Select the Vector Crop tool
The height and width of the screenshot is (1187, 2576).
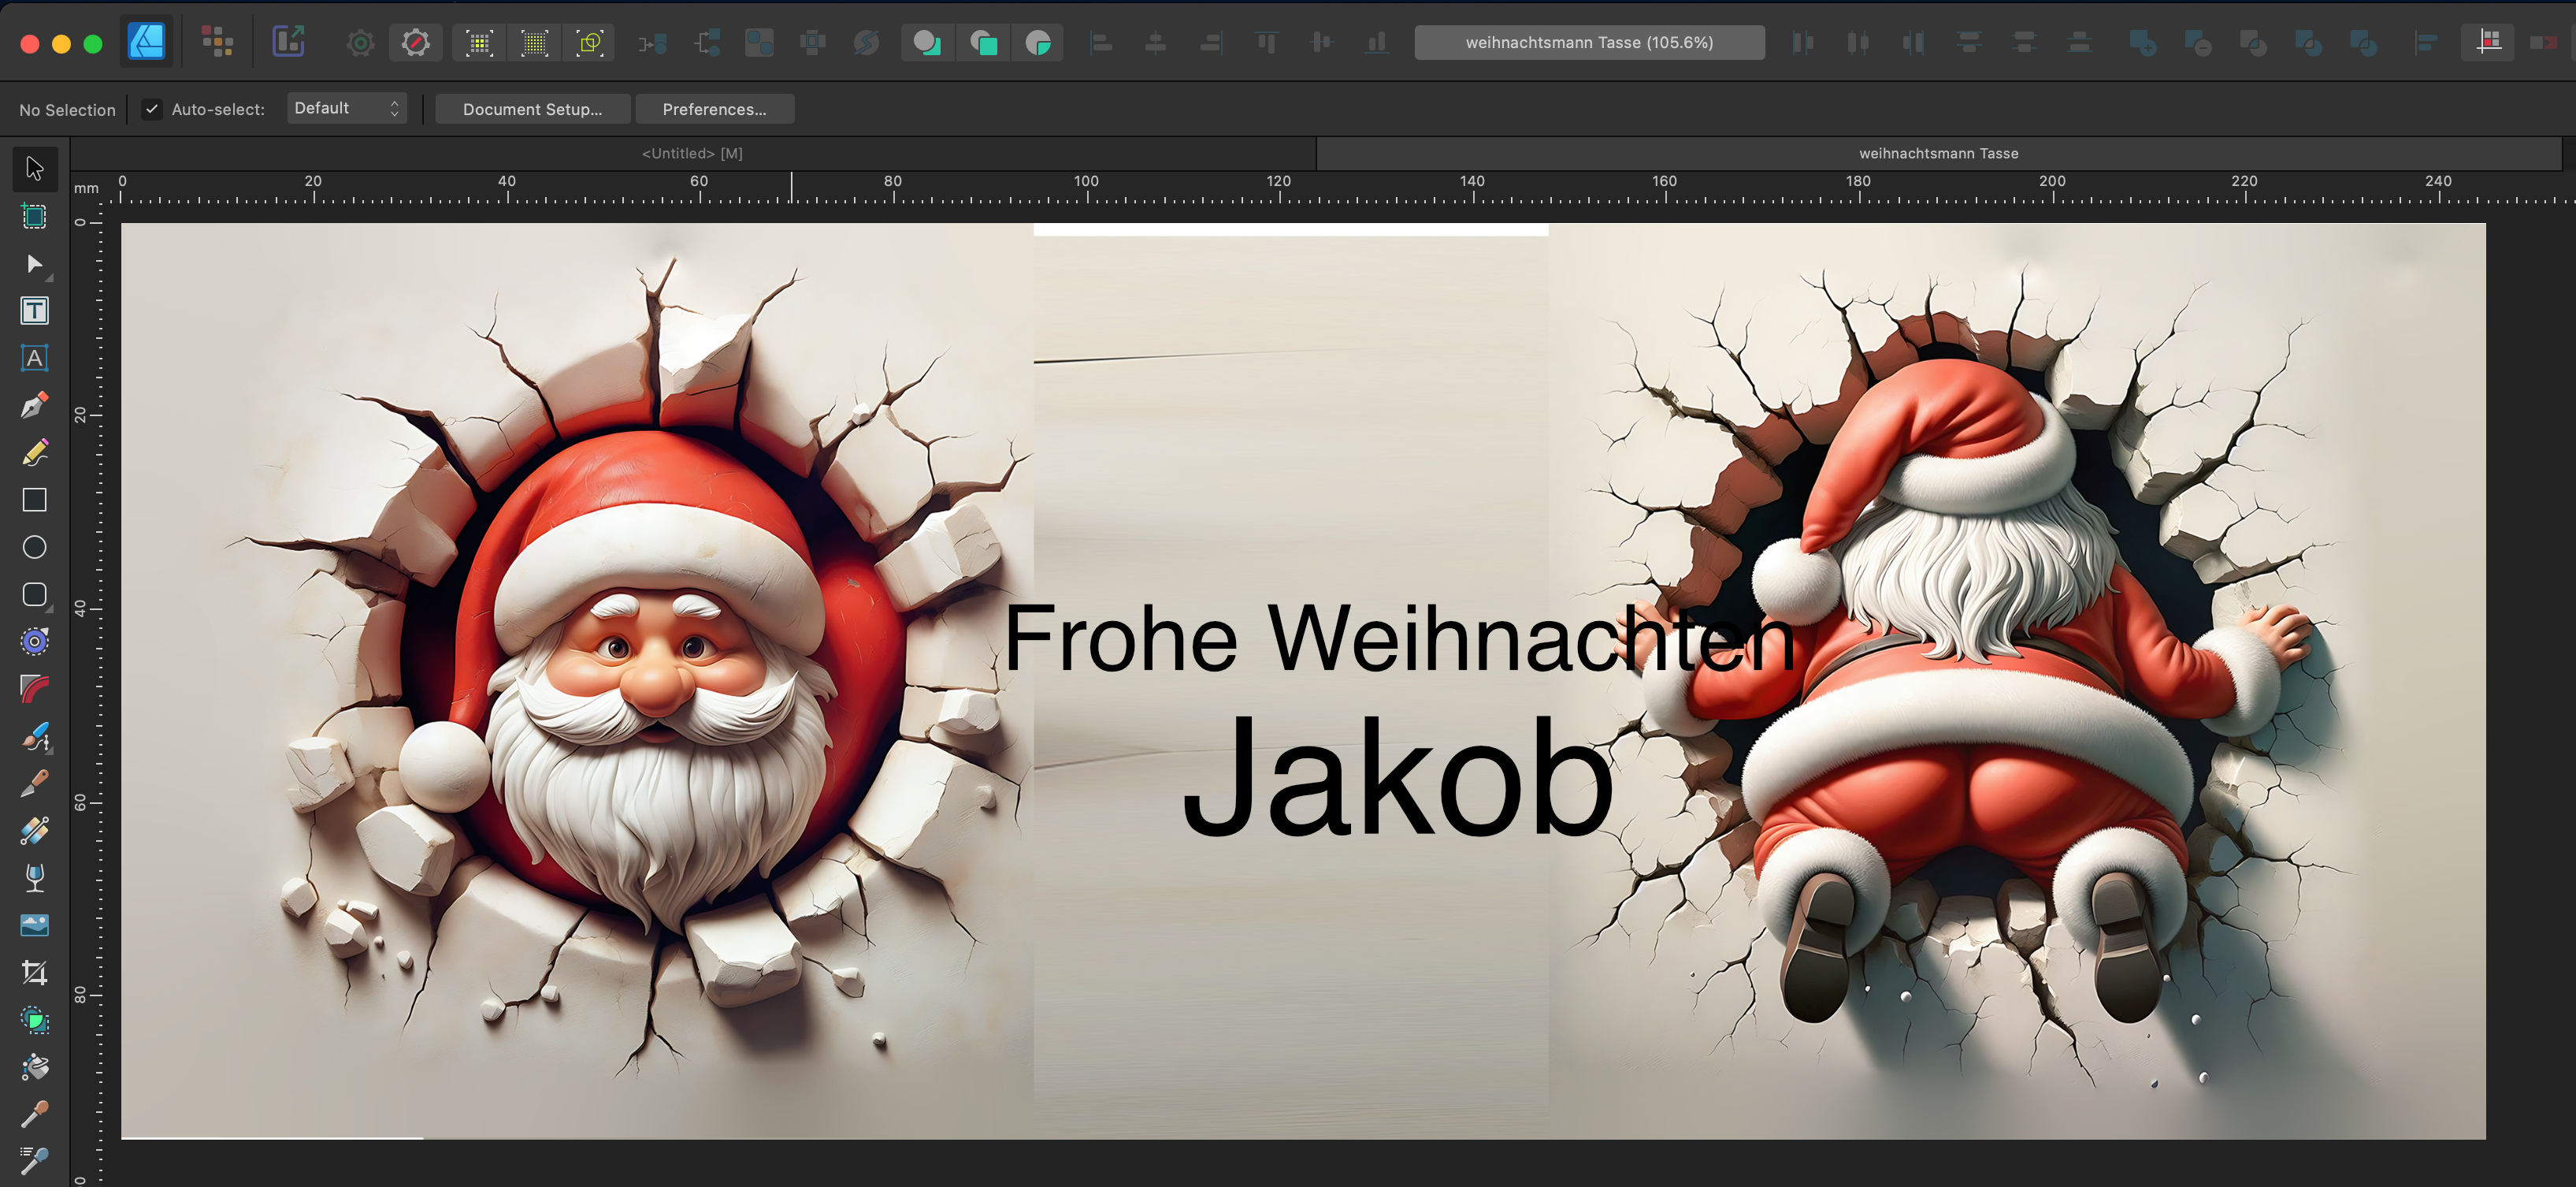pos(34,973)
